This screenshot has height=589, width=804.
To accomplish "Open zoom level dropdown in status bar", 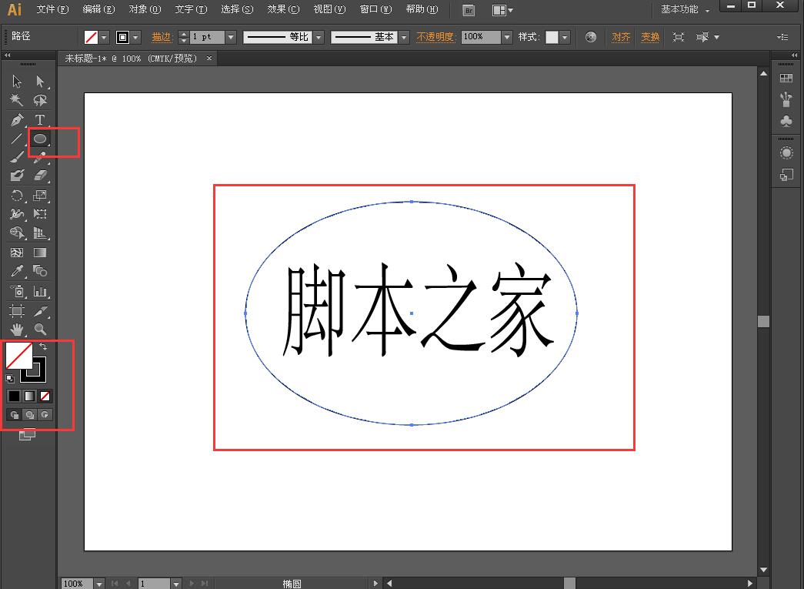I will point(99,584).
